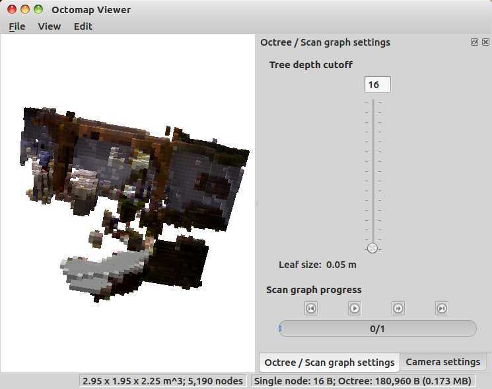Screen dimensions: 492x389
Task: Float the Octree settings dock panel
Action: pyautogui.click(x=474, y=42)
